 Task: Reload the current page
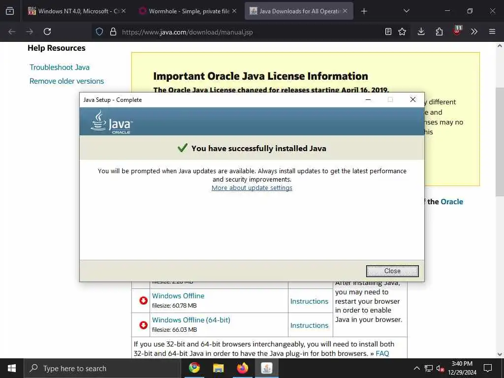(47, 31)
